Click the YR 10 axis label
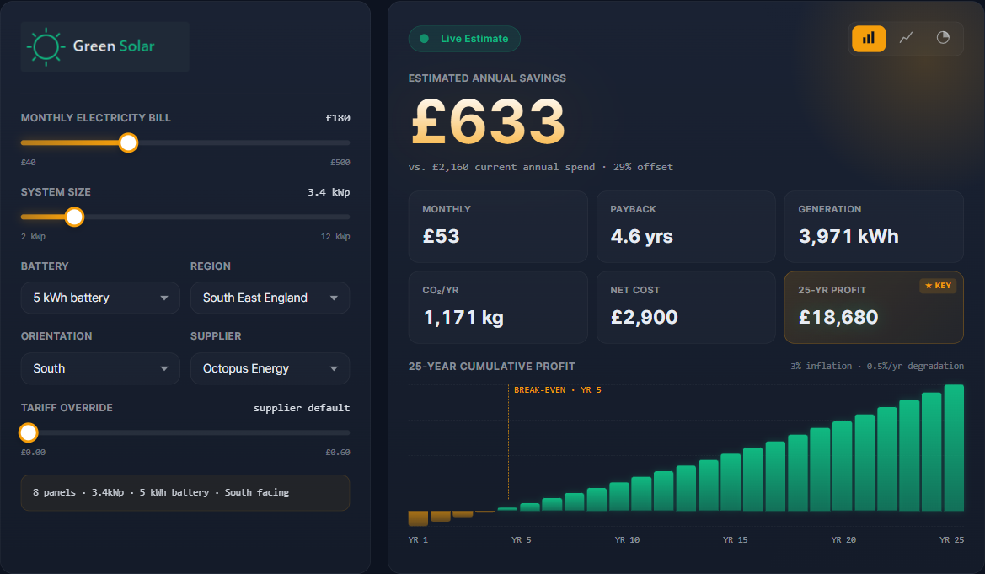 point(627,540)
